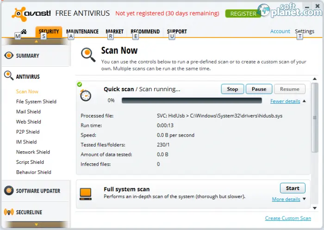Select Summary in the sidebar
324x230 pixels.
coord(27,56)
